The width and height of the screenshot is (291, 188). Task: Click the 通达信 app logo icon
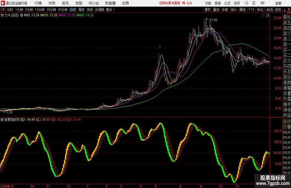point(3,3)
